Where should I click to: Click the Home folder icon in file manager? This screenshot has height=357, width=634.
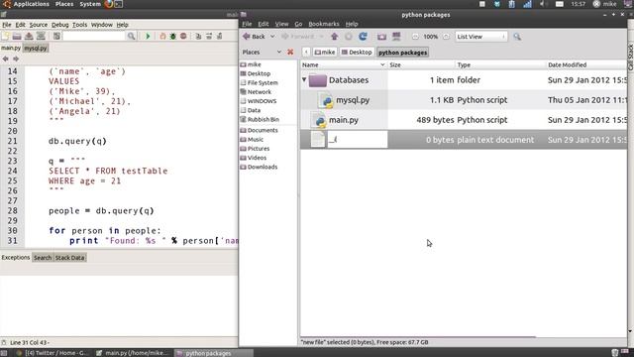pos(381,37)
